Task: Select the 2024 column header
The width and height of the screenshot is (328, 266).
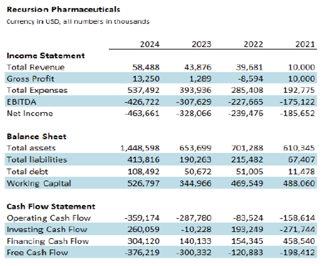Action: coord(150,44)
